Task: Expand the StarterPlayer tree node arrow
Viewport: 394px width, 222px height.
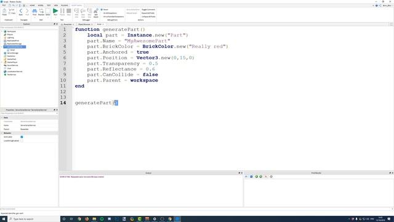Action: (2, 62)
